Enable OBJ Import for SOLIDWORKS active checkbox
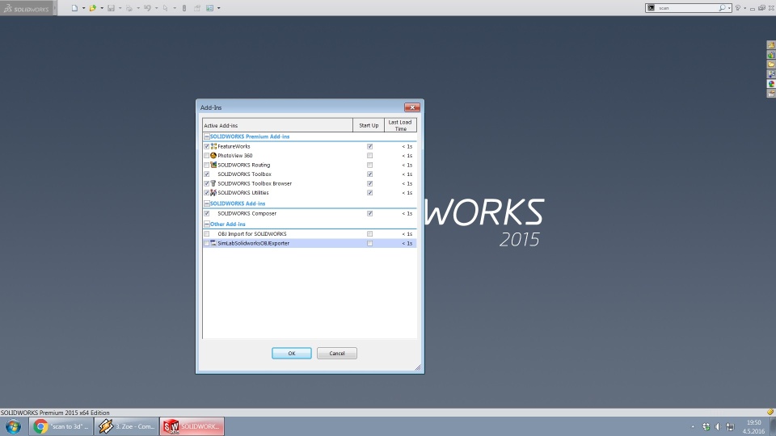Viewport: 776px width, 436px height. pos(206,234)
